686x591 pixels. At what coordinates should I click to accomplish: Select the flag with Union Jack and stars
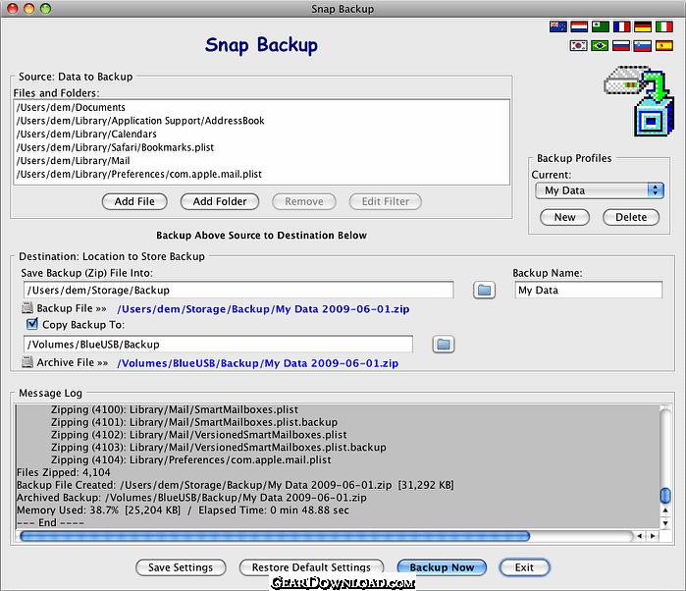click(x=557, y=27)
